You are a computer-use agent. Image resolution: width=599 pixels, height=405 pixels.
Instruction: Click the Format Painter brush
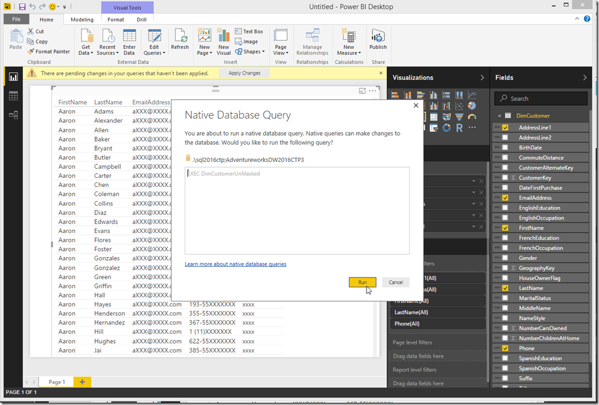point(30,52)
